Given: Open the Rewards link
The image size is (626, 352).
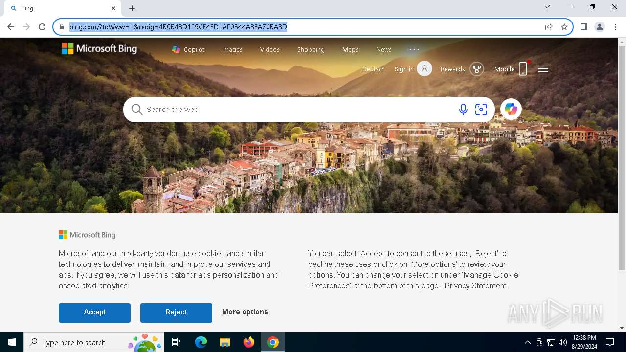Looking at the screenshot, I should pyautogui.click(x=452, y=69).
